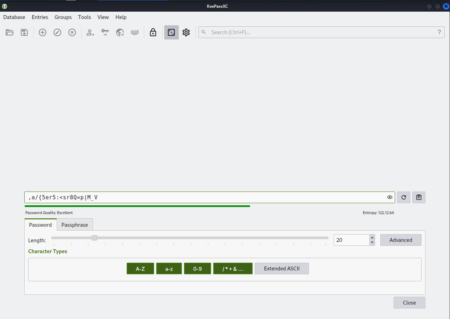
Task: Click the save database floppy icon
Action: click(x=24, y=32)
